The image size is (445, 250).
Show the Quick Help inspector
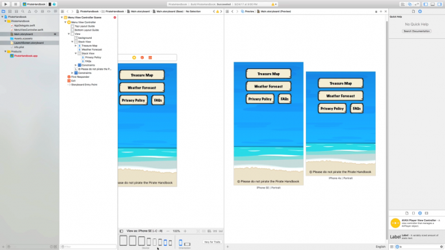tap(420, 12)
